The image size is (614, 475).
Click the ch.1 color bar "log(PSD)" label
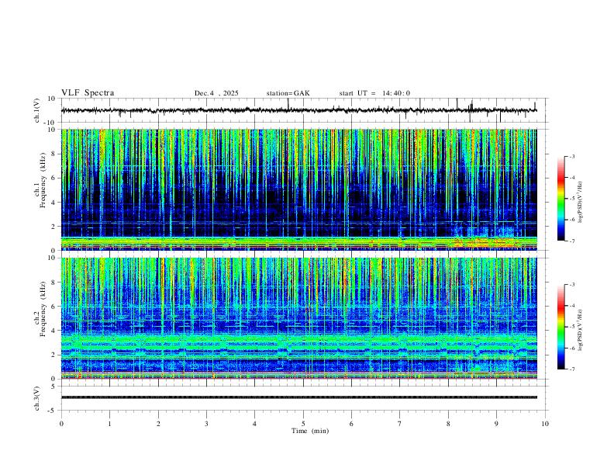pyautogui.click(x=581, y=202)
